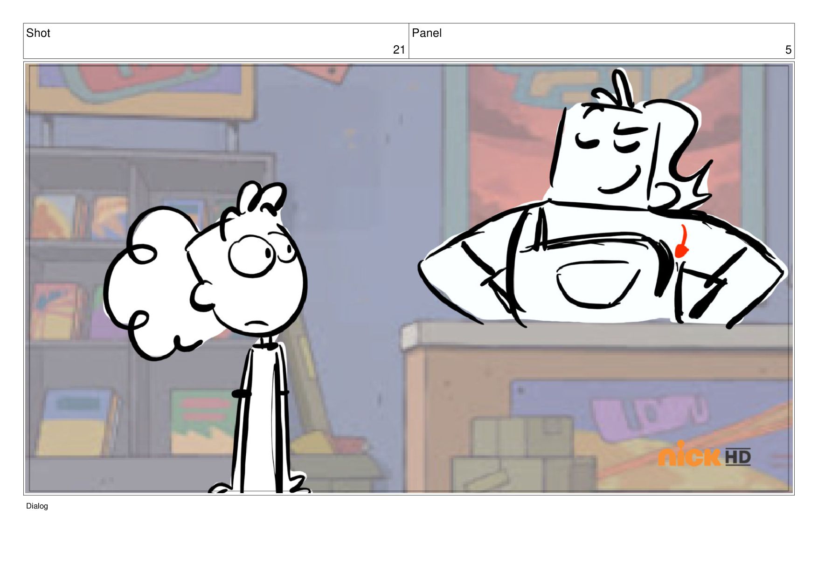Click the panel number 5
This screenshot has width=818, height=578.
[x=788, y=49]
